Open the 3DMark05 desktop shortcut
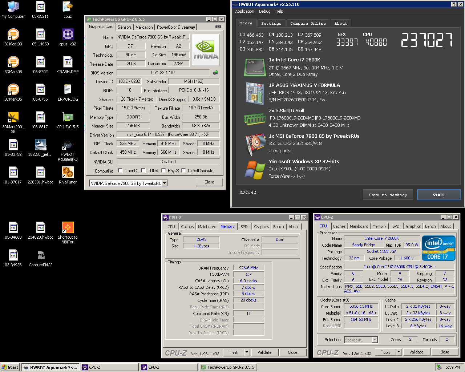The image size is (465, 372). point(13,65)
